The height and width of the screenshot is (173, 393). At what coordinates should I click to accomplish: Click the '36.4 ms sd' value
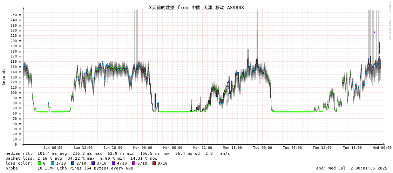coord(188,153)
